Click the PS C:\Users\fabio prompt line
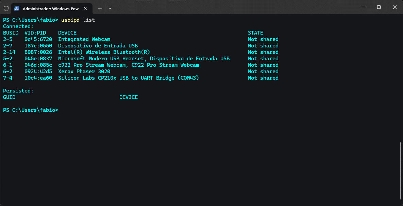 click(31, 110)
